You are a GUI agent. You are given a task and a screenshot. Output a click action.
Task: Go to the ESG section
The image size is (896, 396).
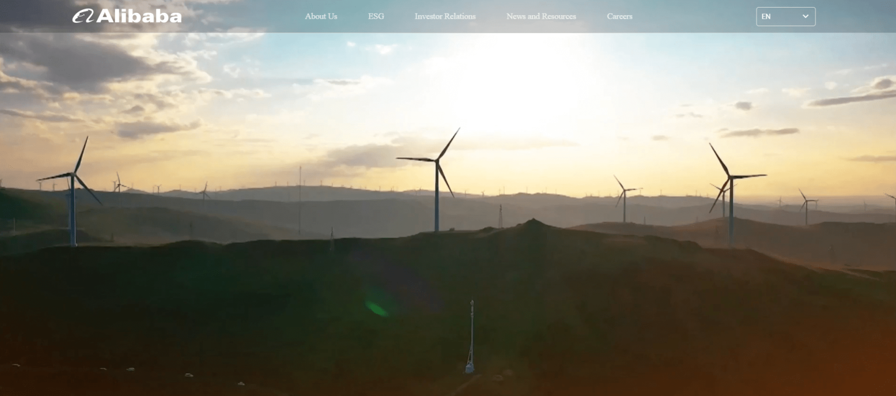coord(376,16)
